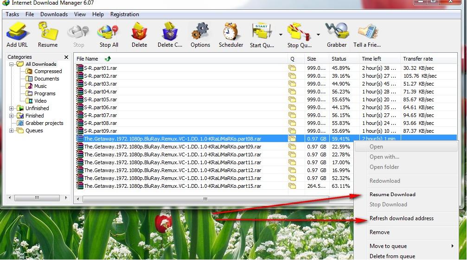Expand the Finished tree node
467x260 pixels.
coord(11,116)
